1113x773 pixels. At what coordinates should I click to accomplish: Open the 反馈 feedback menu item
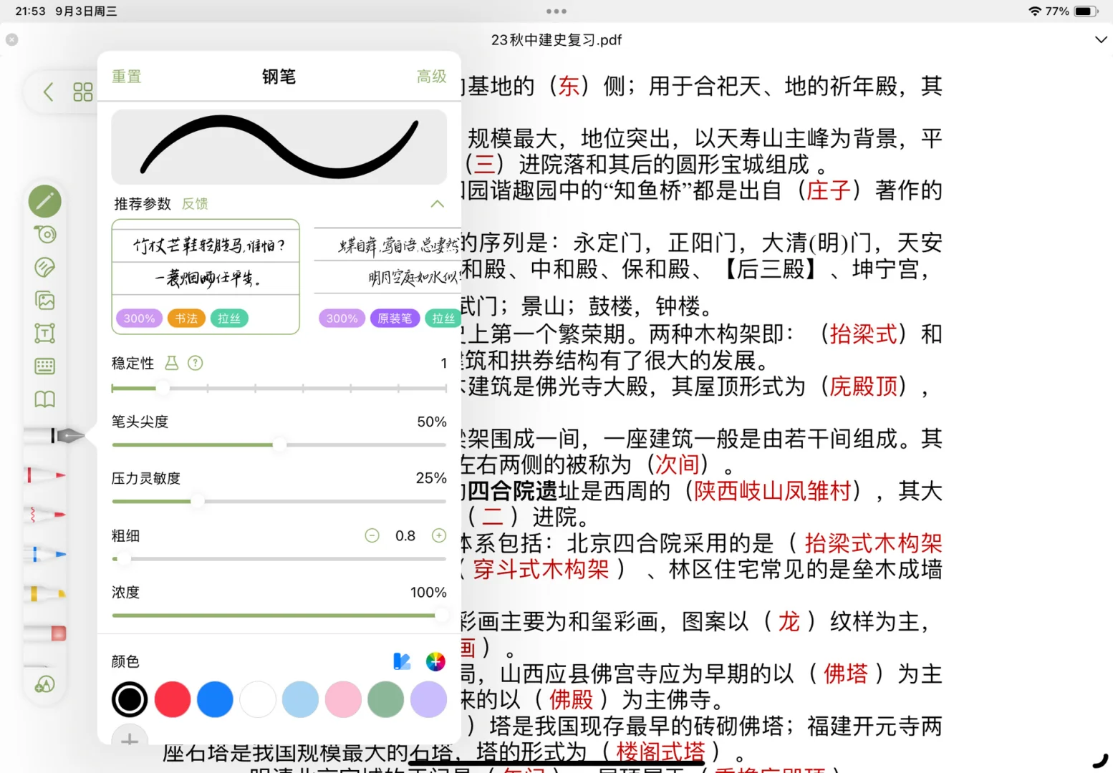(x=194, y=203)
